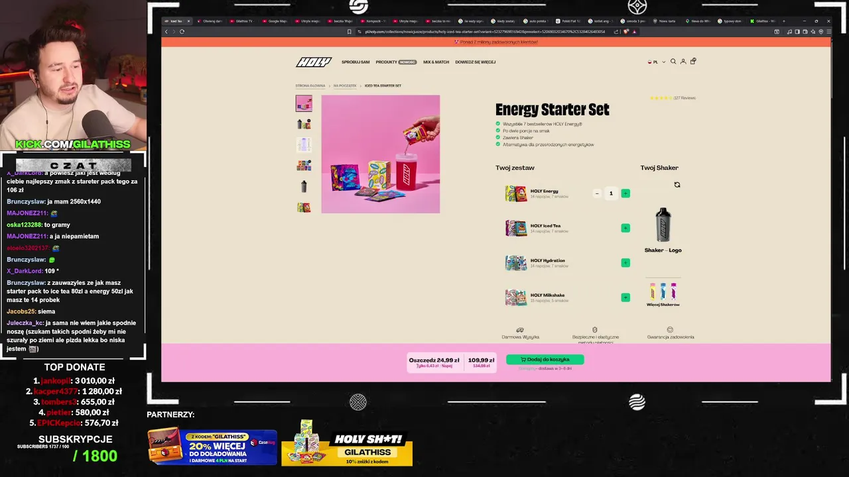This screenshot has height=477, width=849.
Task: Click the HOLY logo
Action: (x=313, y=62)
